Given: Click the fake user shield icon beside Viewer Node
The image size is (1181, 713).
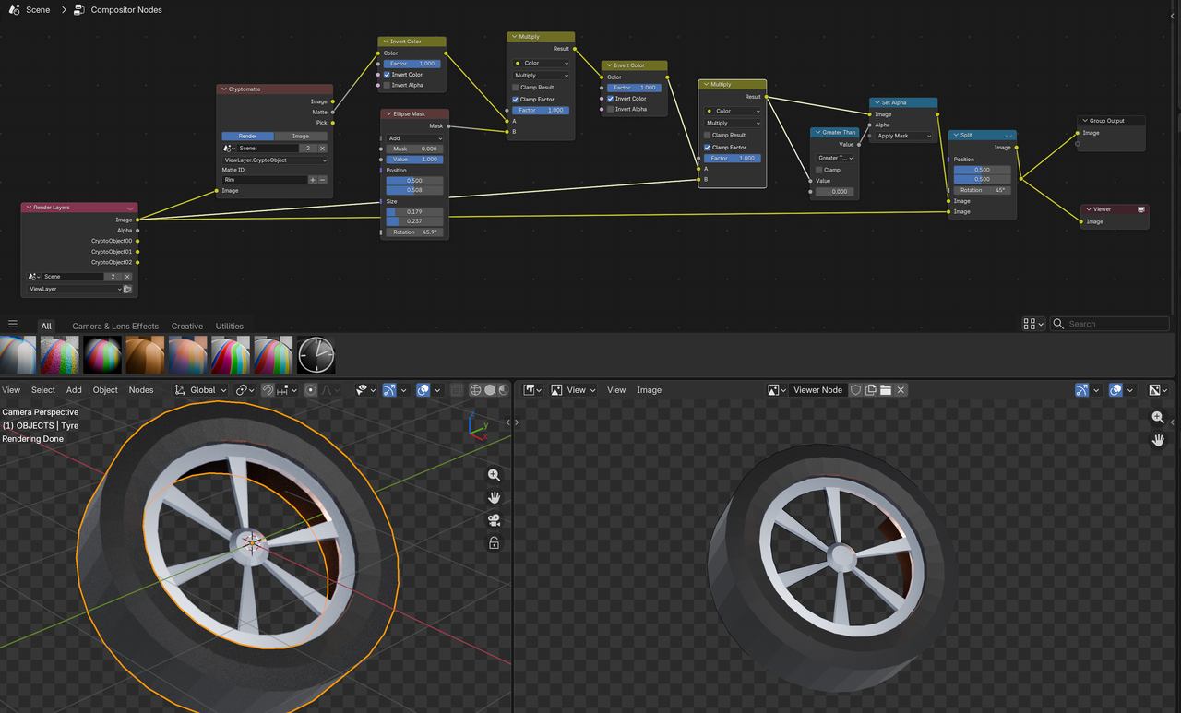Looking at the screenshot, I should coord(855,390).
